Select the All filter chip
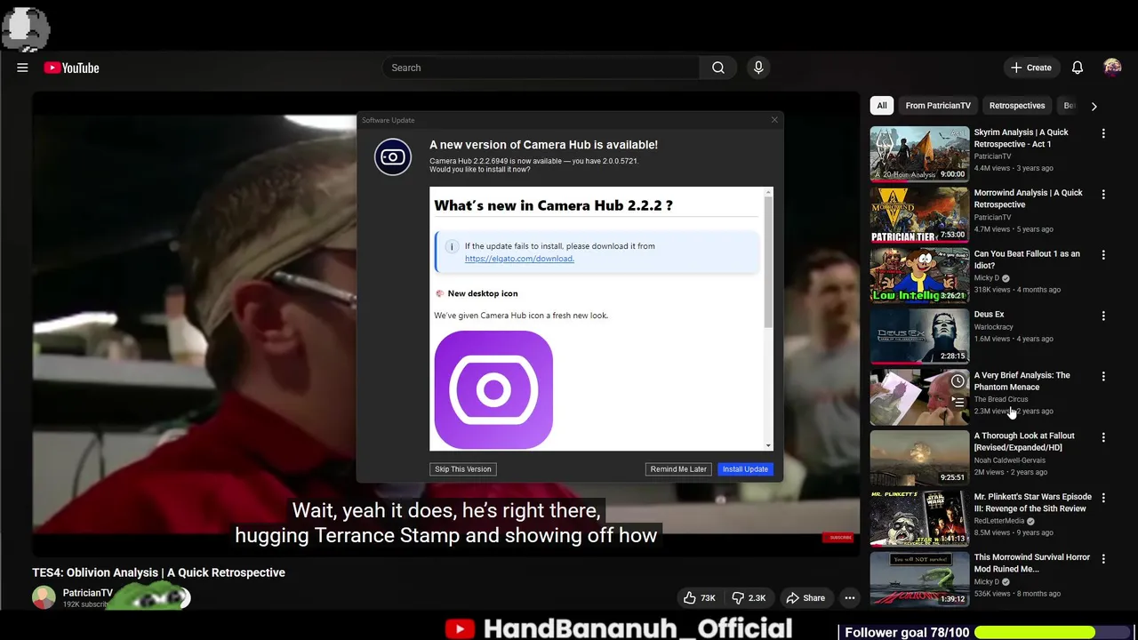Image resolution: width=1138 pixels, height=640 pixels. click(x=882, y=106)
